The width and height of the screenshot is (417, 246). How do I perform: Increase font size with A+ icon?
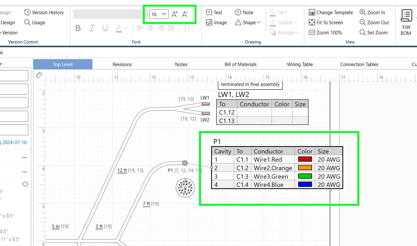coord(174,14)
